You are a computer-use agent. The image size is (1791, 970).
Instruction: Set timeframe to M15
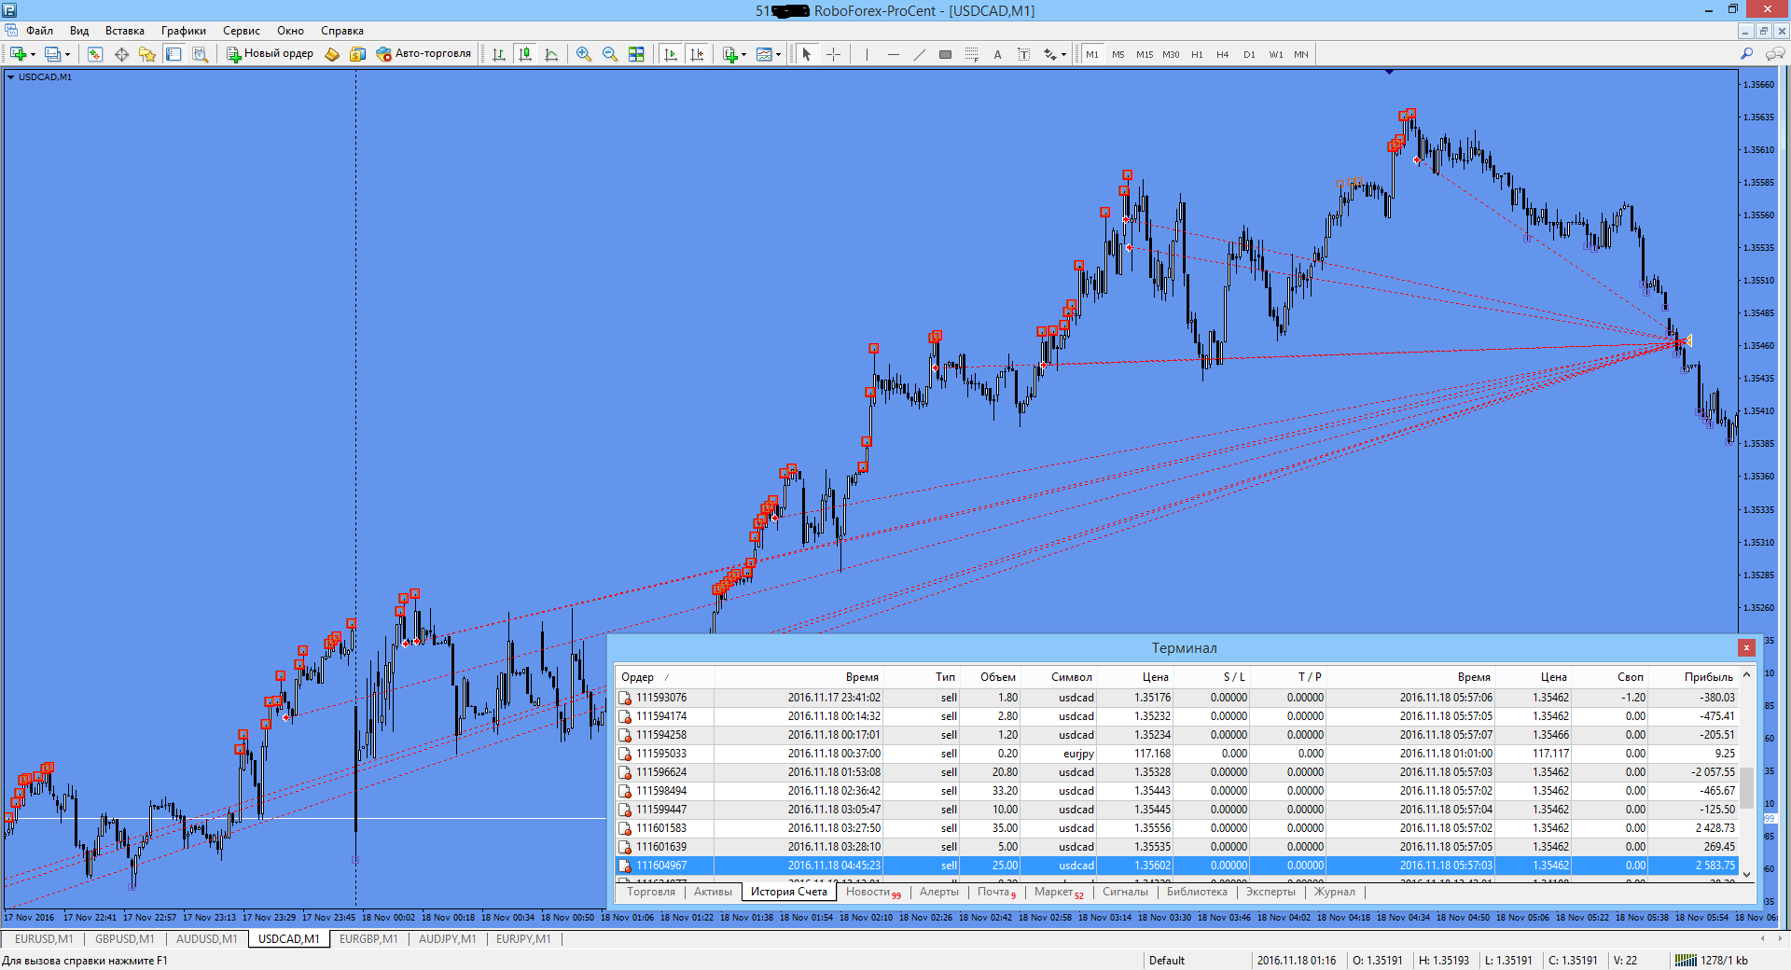click(1144, 54)
